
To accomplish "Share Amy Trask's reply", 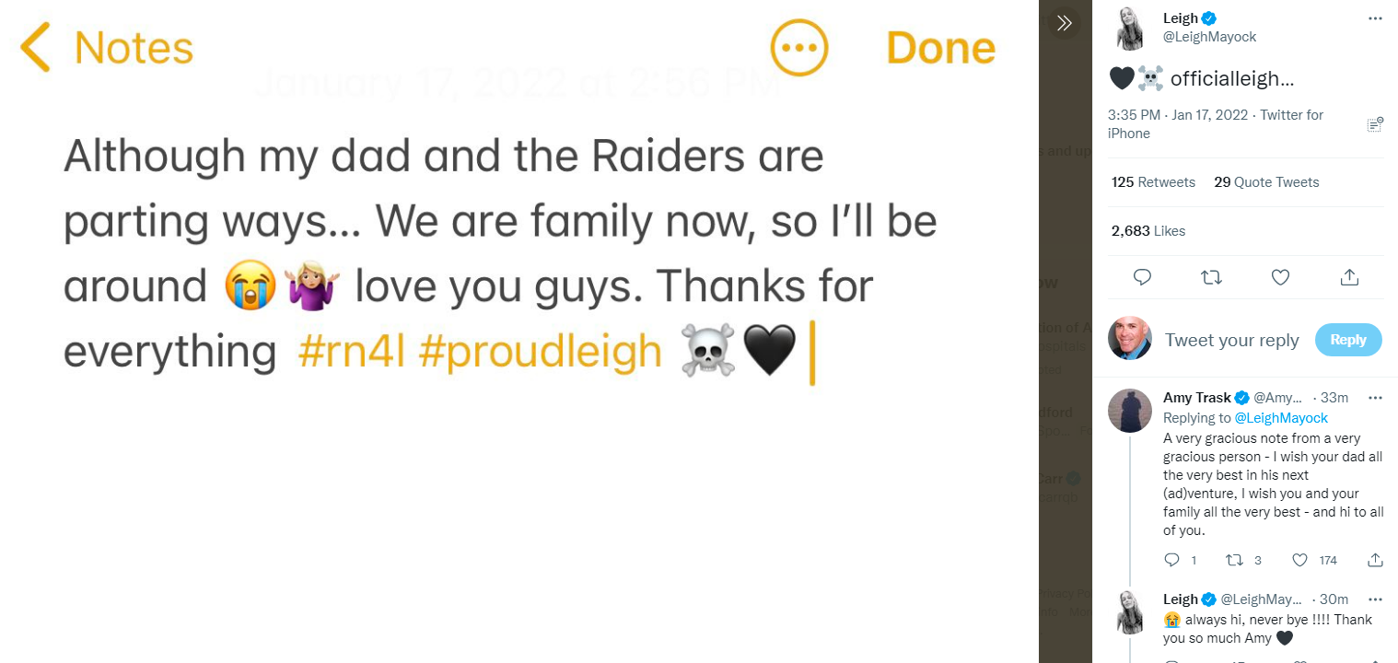I will pyautogui.click(x=1375, y=560).
